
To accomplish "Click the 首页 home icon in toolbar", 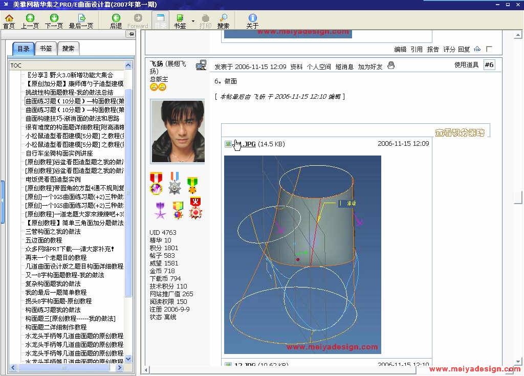I will (x=9, y=18).
